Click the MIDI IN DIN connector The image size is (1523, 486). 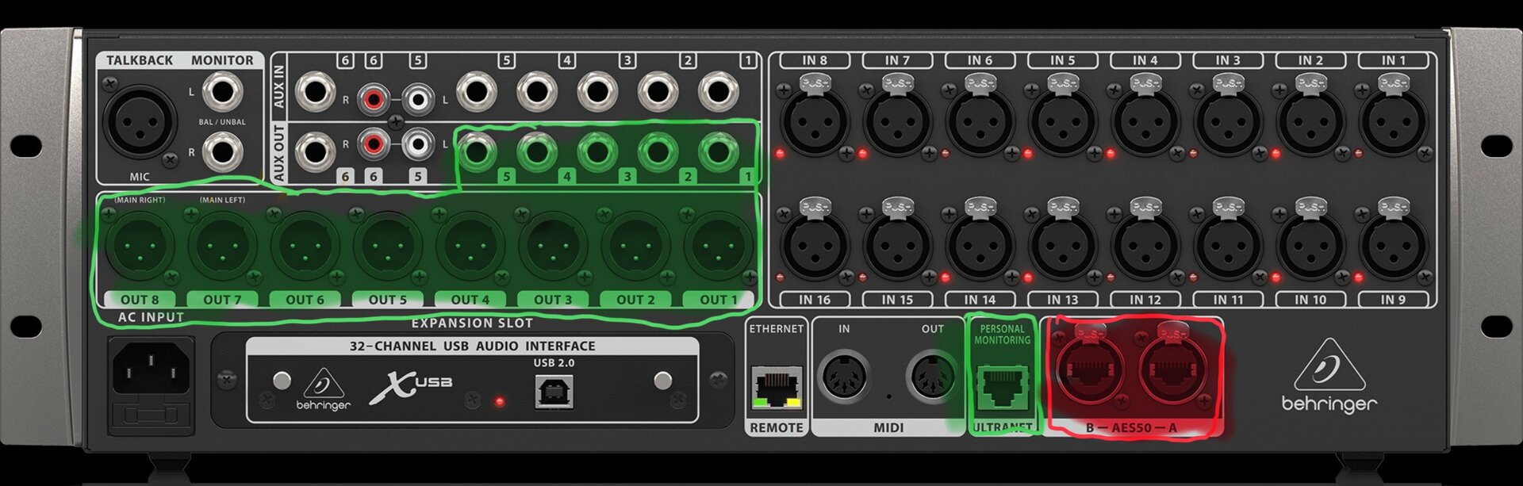tap(844, 376)
